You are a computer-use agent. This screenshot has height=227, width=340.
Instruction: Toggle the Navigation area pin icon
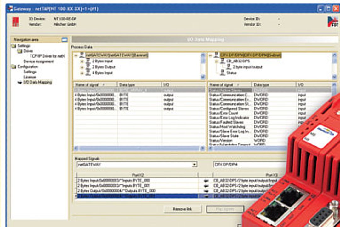pyautogui.click(x=65, y=40)
